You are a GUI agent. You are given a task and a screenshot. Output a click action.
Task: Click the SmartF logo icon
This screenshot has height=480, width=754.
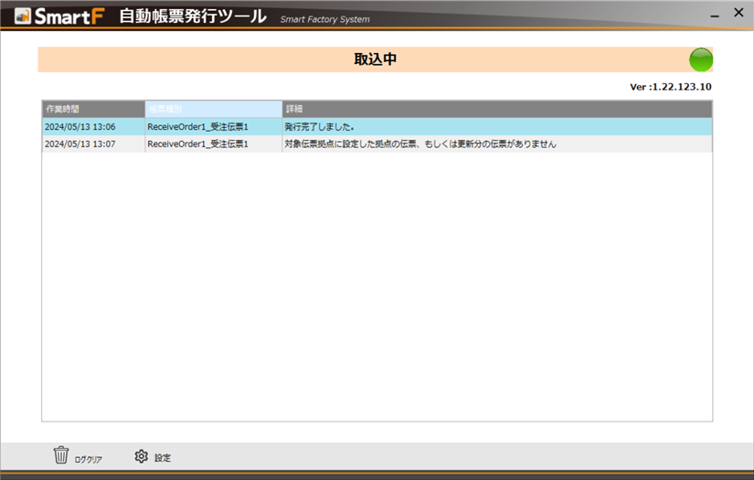tap(23, 16)
